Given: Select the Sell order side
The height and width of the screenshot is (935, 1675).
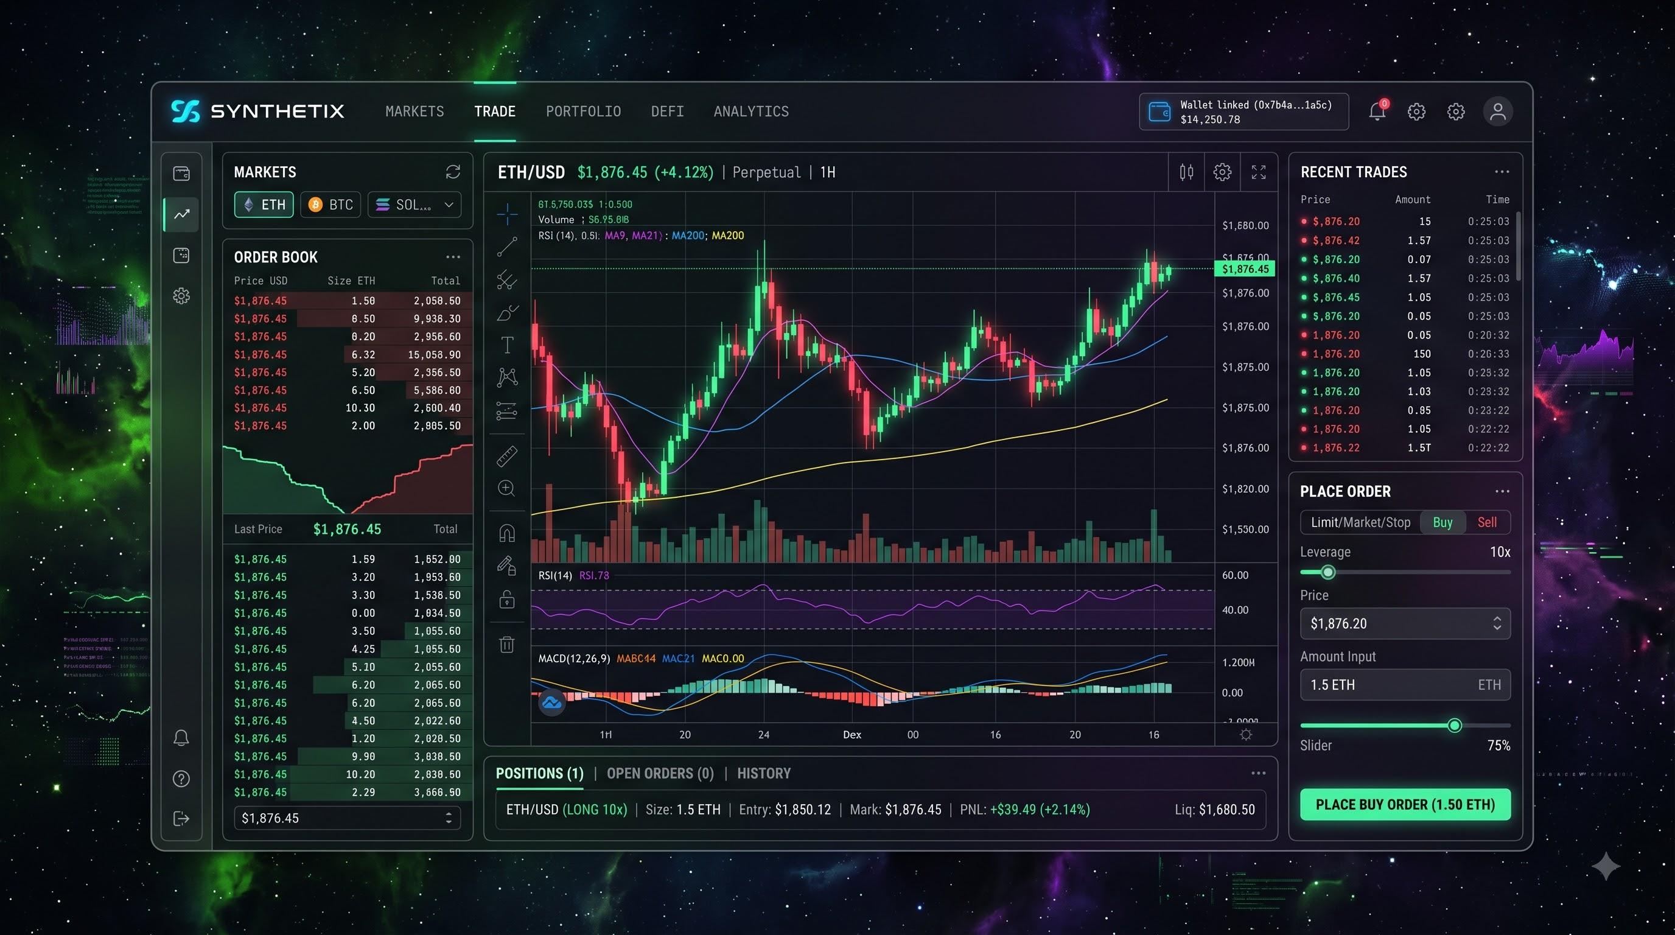Looking at the screenshot, I should [1486, 522].
